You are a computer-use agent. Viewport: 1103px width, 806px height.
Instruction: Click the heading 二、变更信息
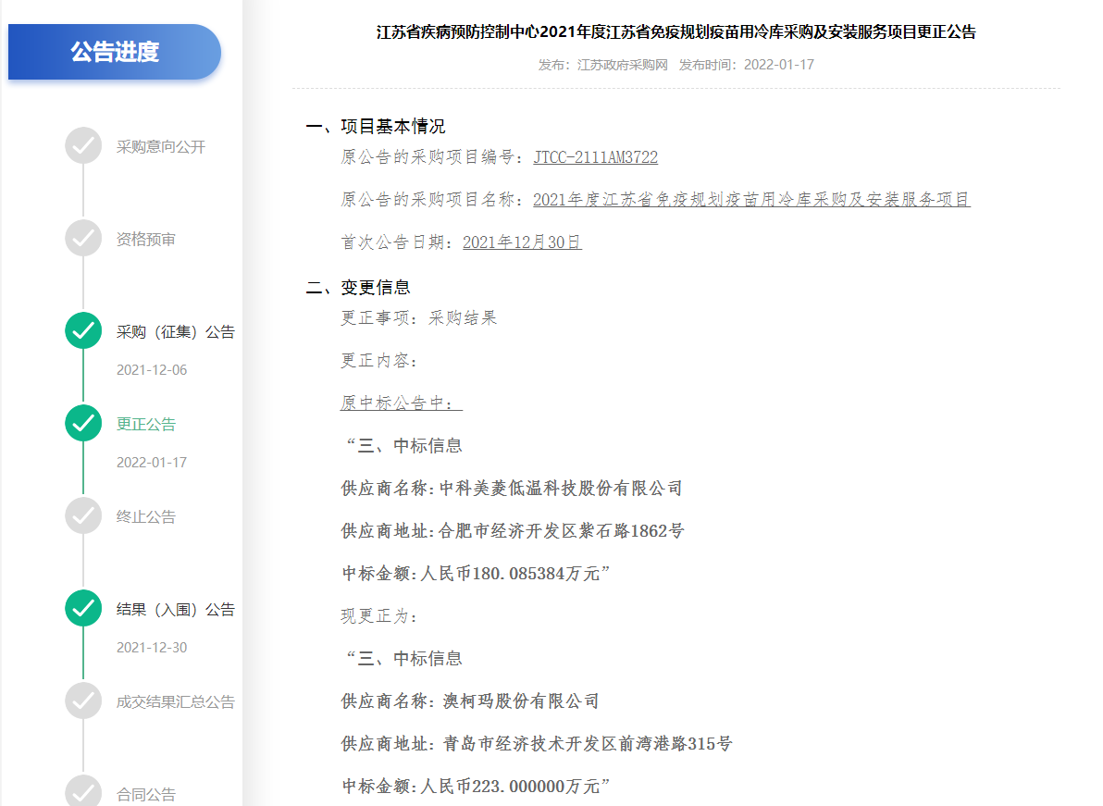point(358,288)
